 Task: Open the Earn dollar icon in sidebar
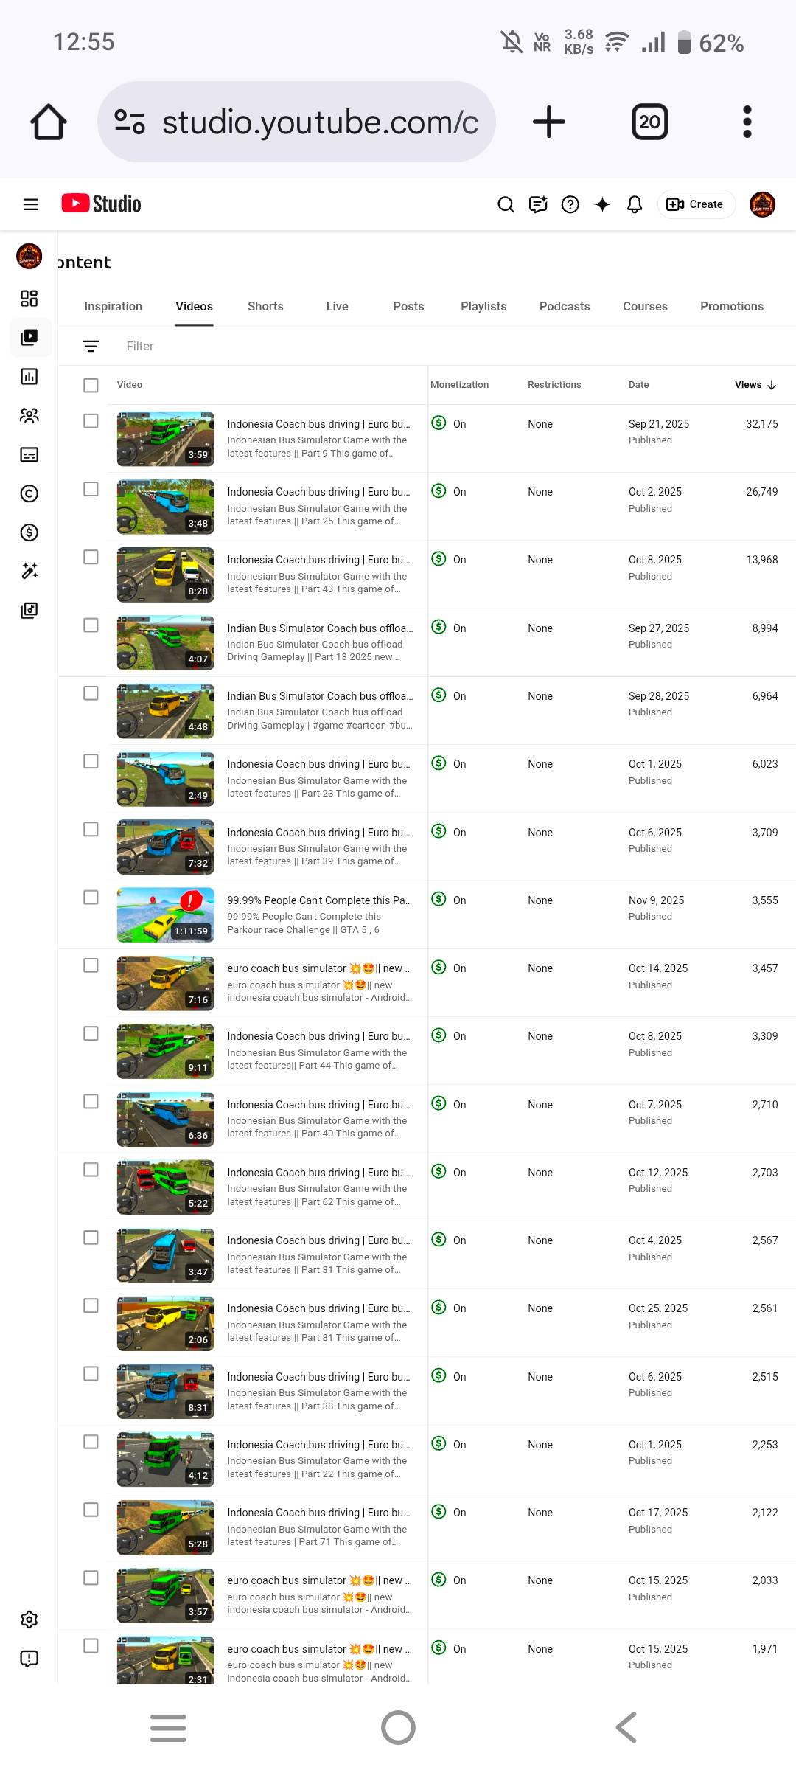coord(29,532)
